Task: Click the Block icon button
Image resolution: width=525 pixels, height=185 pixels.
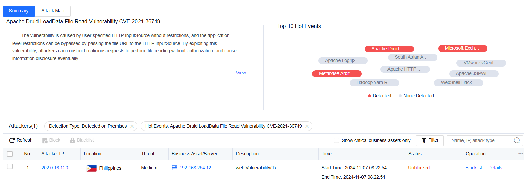Action: (45, 140)
